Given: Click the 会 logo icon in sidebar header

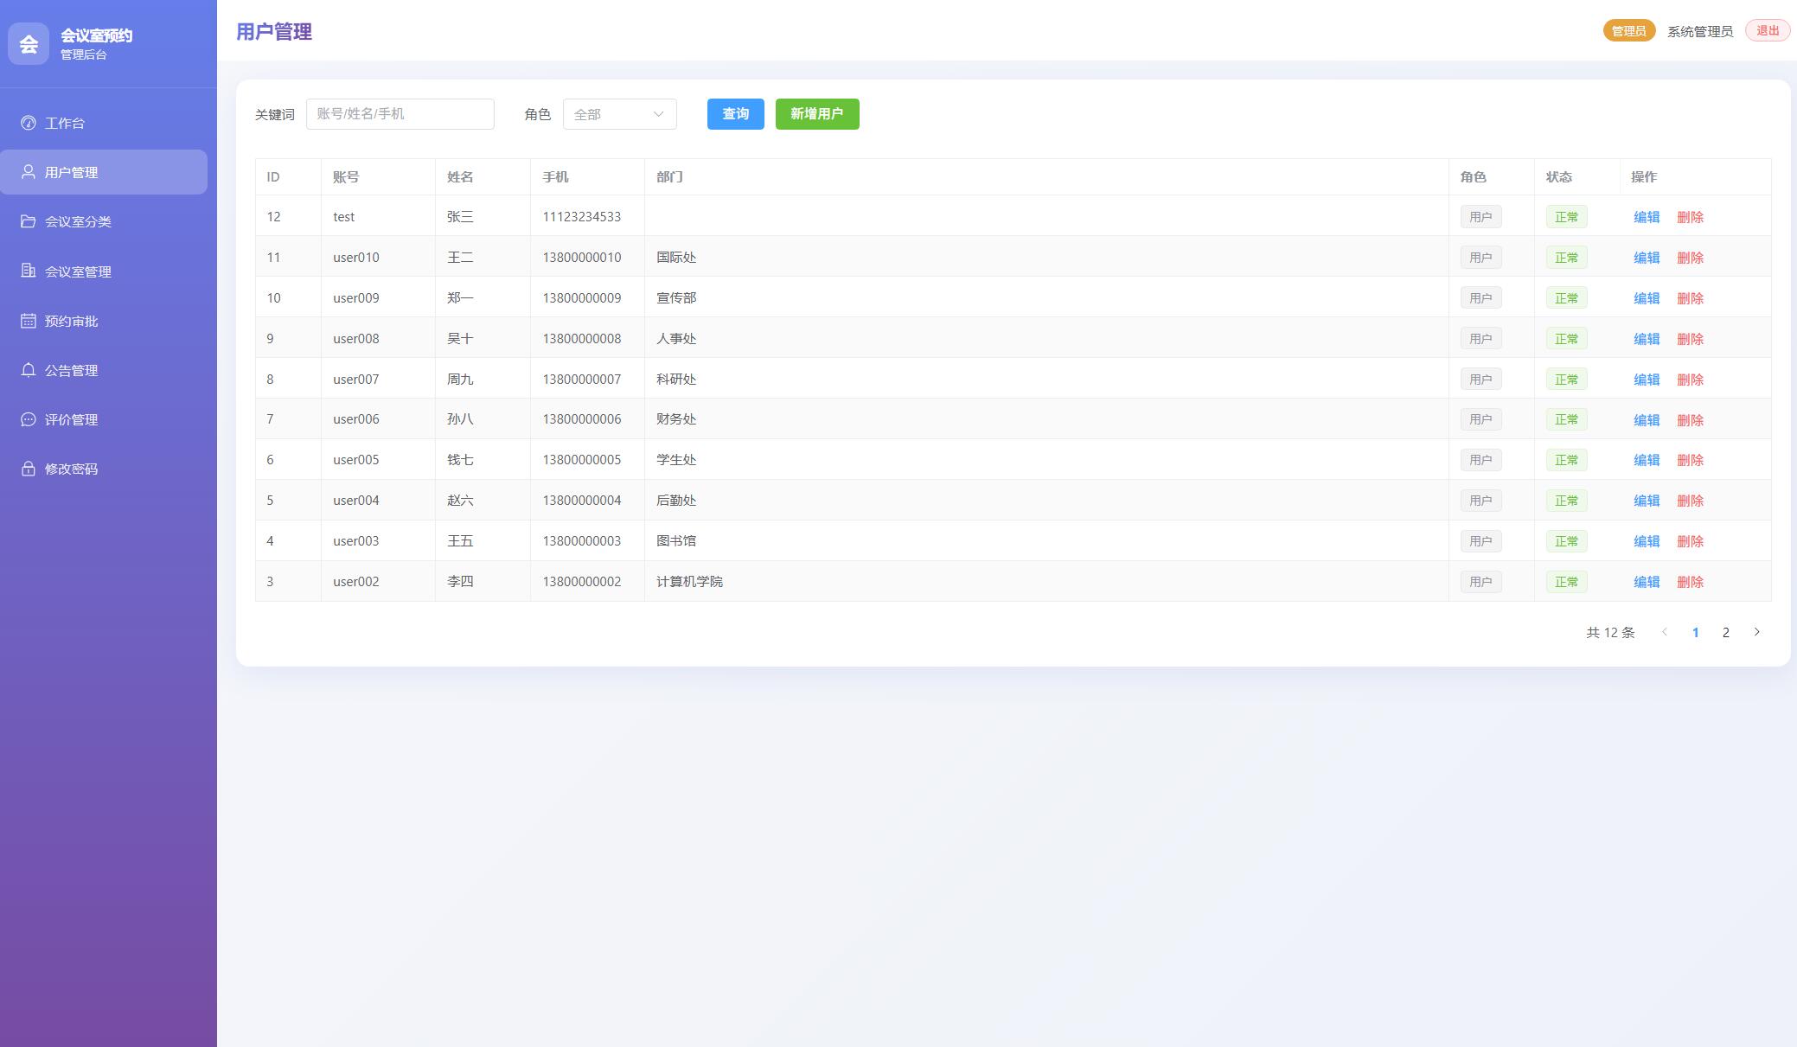Looking at the screenshot, I should pyautogui.click(x=29, y=43).
